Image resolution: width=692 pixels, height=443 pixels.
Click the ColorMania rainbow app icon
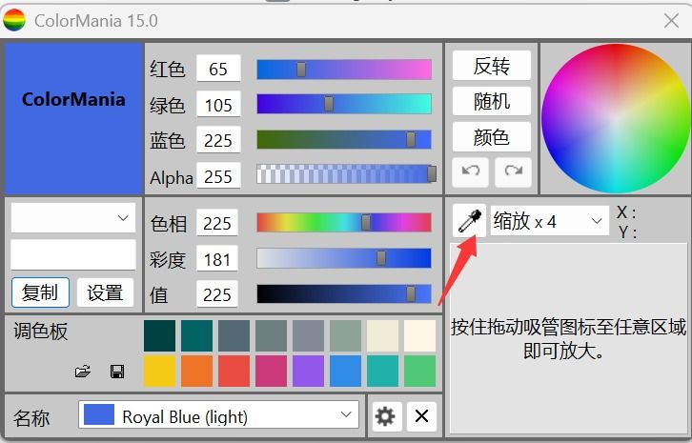13,20
